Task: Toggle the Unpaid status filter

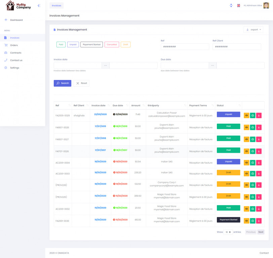Action: (x=73, y=44)
